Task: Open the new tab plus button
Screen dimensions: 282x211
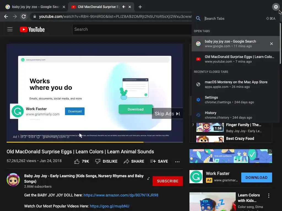Action: point(140,7)
